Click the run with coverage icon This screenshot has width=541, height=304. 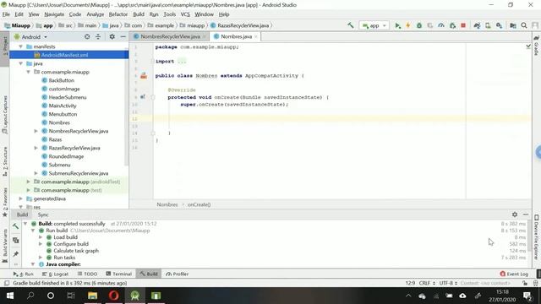tap(430, 25)
